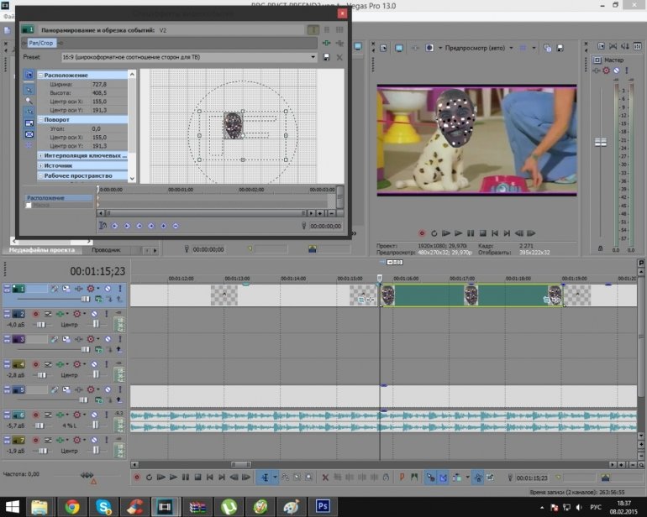Select the magnifier zoom tool in Pan/Crop

click(x=29, y=100)
